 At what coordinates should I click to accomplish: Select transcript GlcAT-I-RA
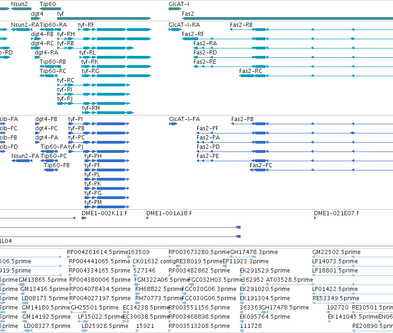coord(184,25)
